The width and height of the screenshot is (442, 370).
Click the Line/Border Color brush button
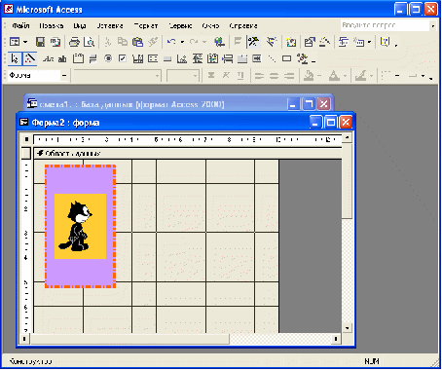coord(360,76)
